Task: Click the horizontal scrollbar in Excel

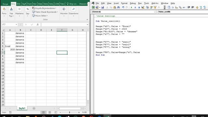Action: point(70,108)
